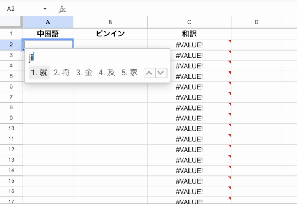The height and width of the screenshot is (204, 297).
Task: Show previous IME candidates page
Action: (149, 73)
